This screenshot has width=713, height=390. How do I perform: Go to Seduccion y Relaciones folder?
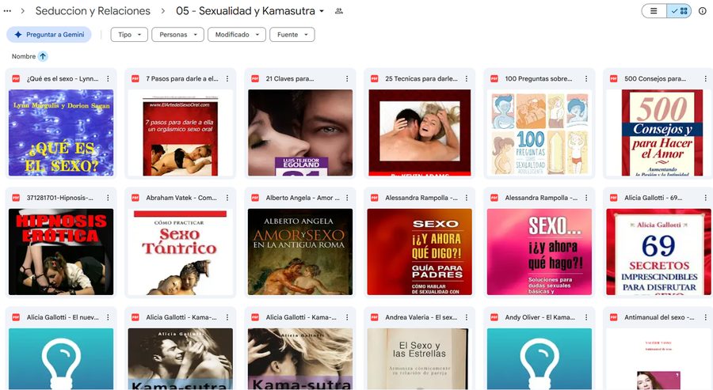(x=93, y=11)
